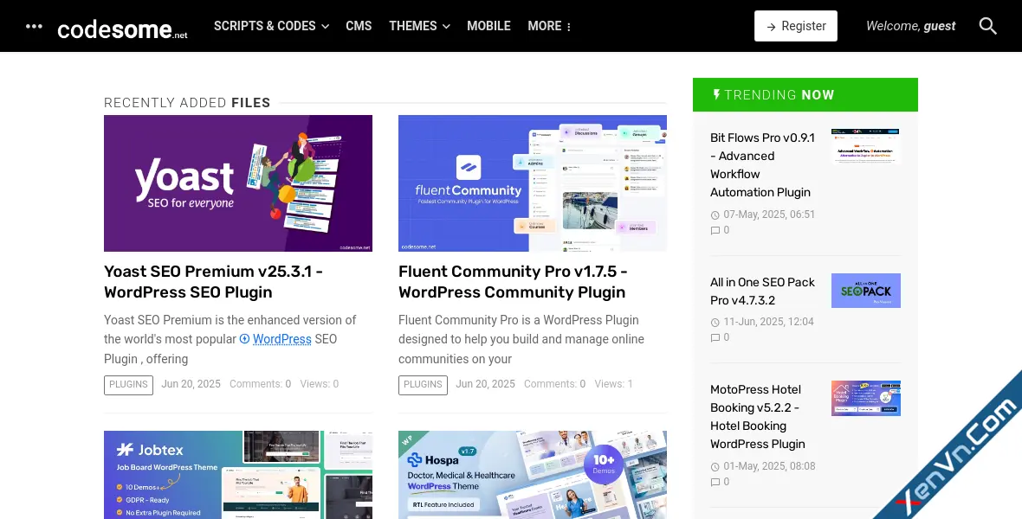Open Yoast SEO Premium v25.3.1 title

point(213,281)
